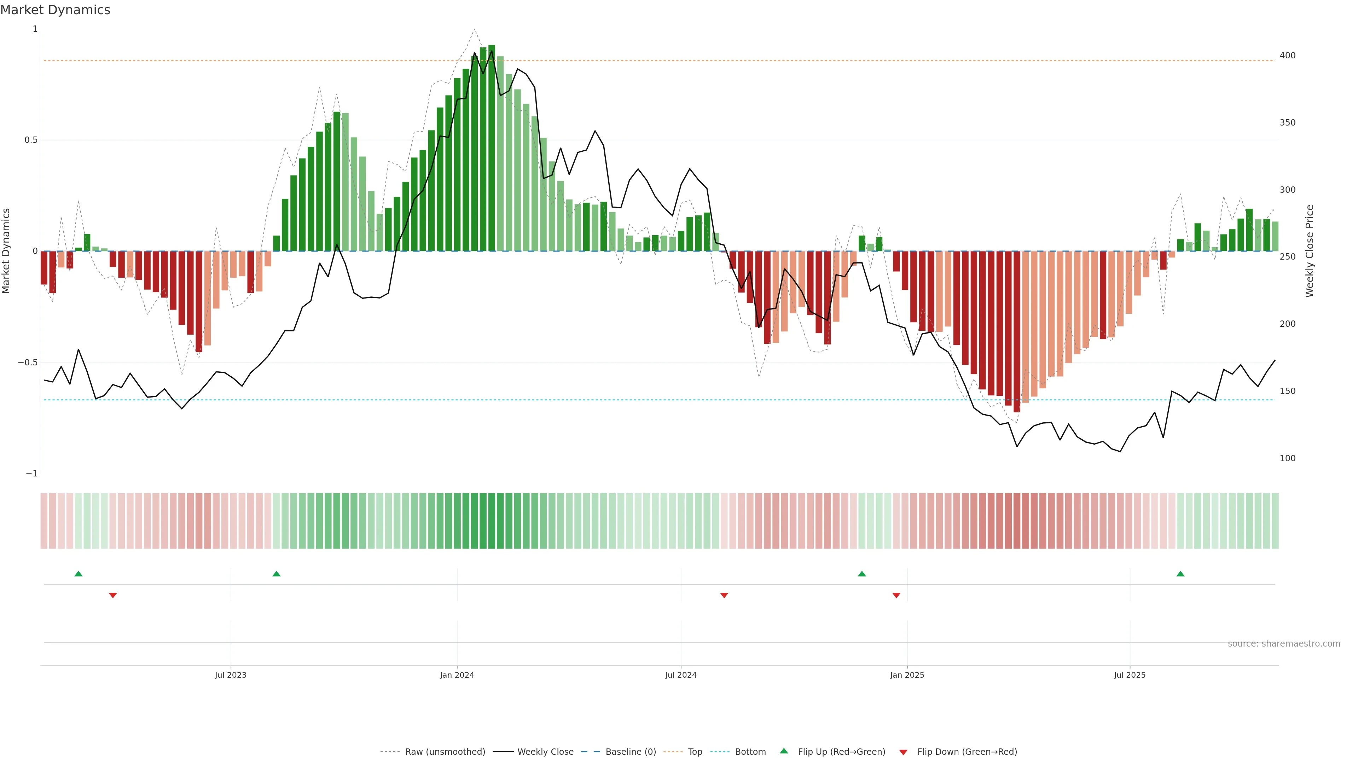Toggle the Top threshold legend entry

(695, 752)
